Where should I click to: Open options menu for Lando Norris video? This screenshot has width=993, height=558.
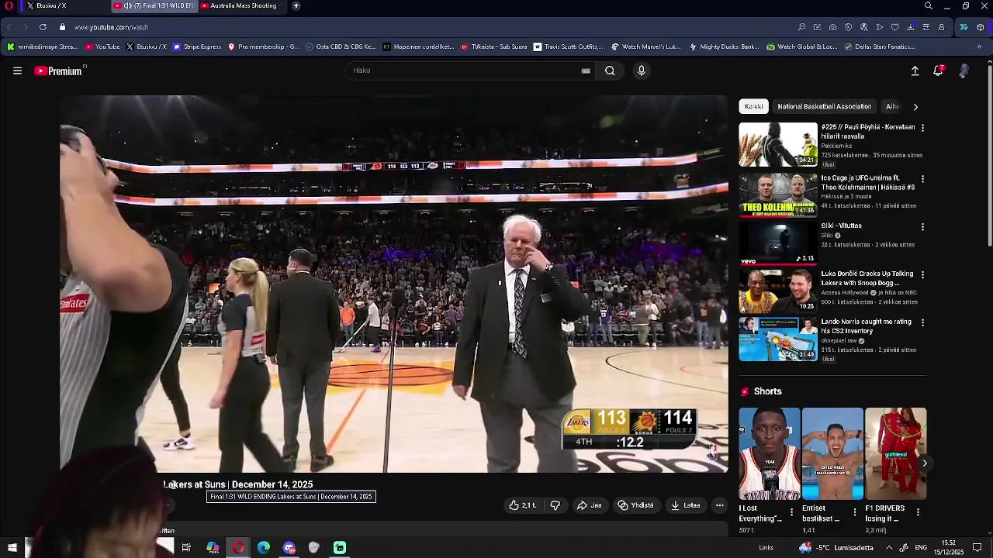click(922, 322)
